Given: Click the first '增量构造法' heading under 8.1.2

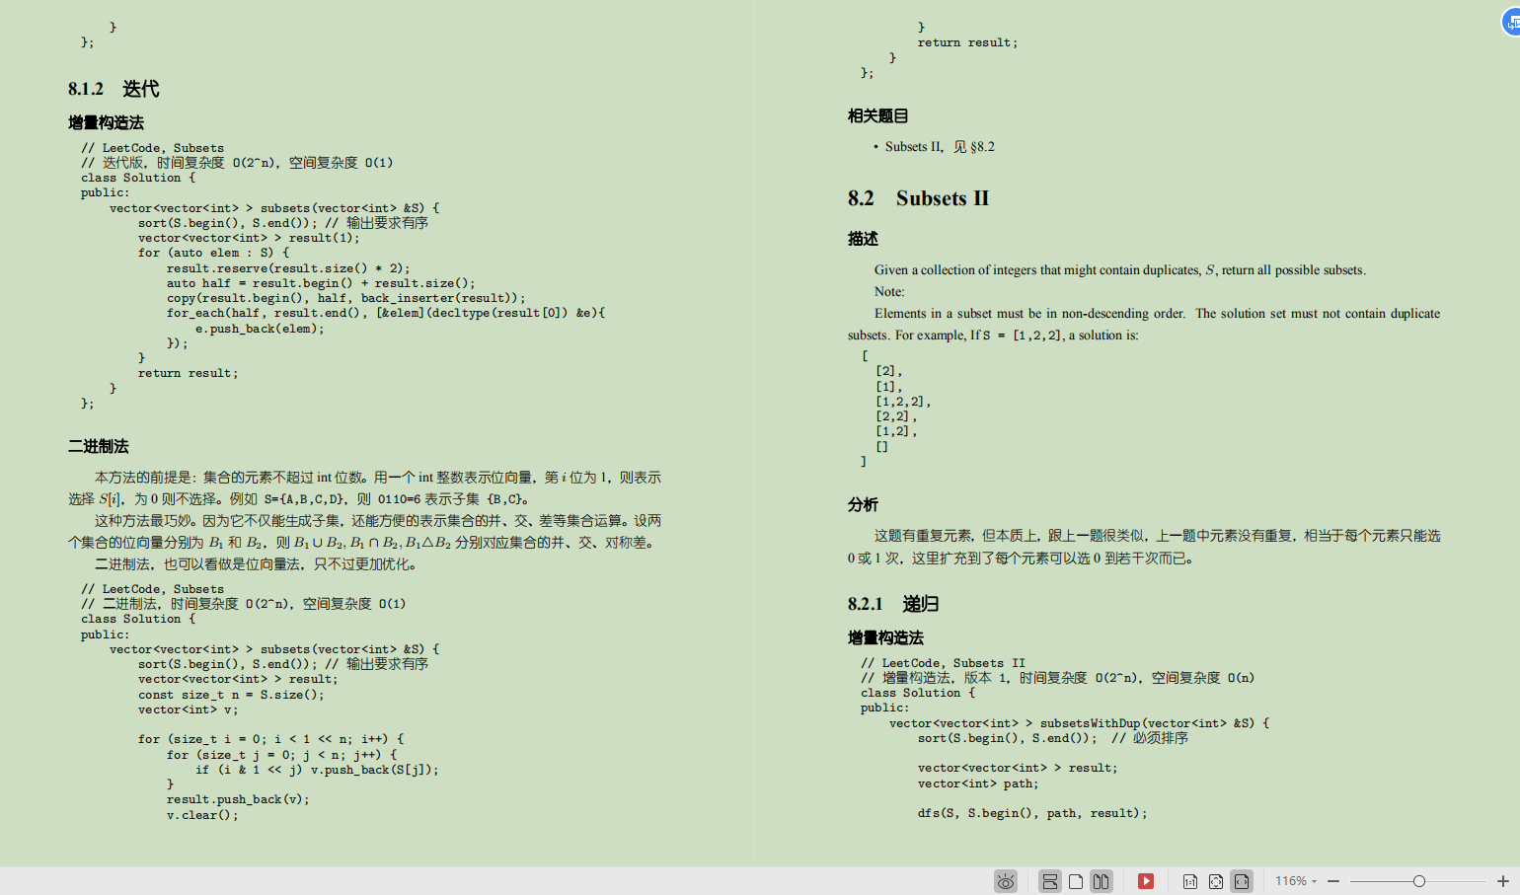Looking at the screenshot, I should click(x=106, y=122).
